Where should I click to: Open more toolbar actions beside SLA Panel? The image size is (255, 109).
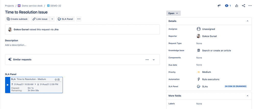79,19
